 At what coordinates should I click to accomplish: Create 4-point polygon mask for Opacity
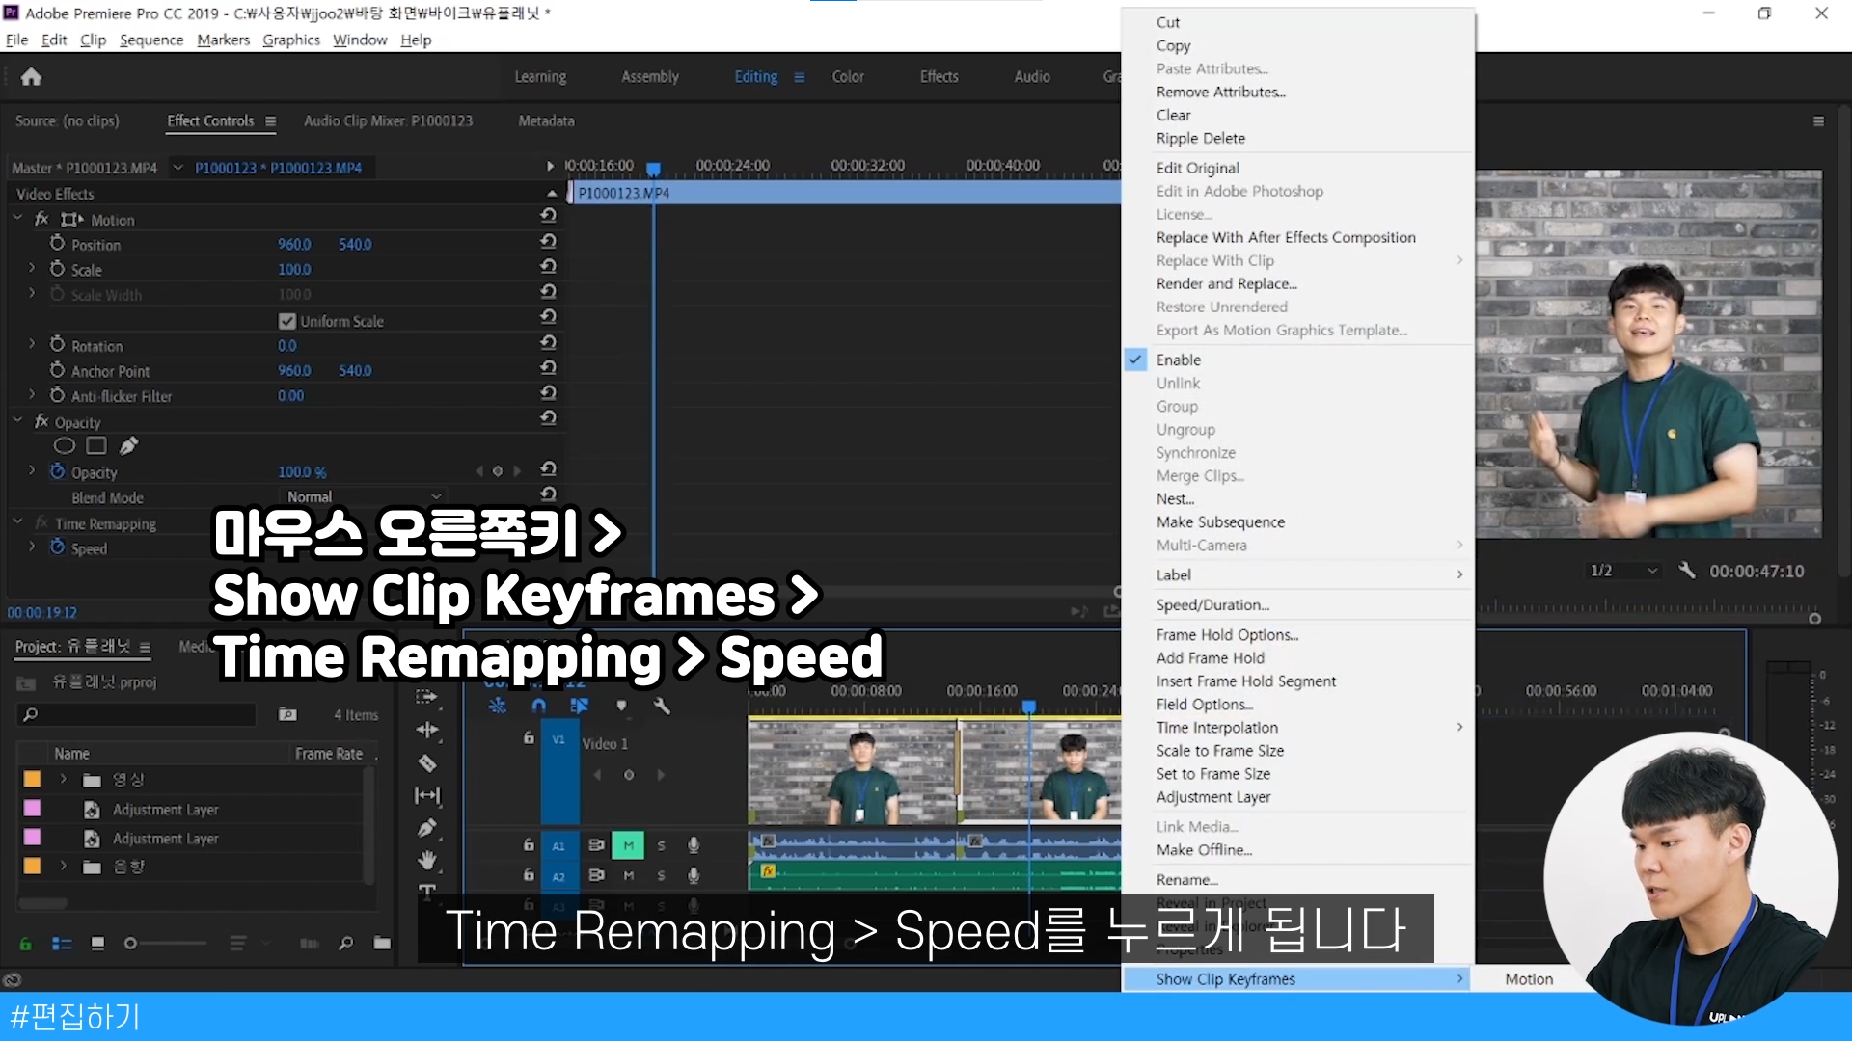[96, 445]
